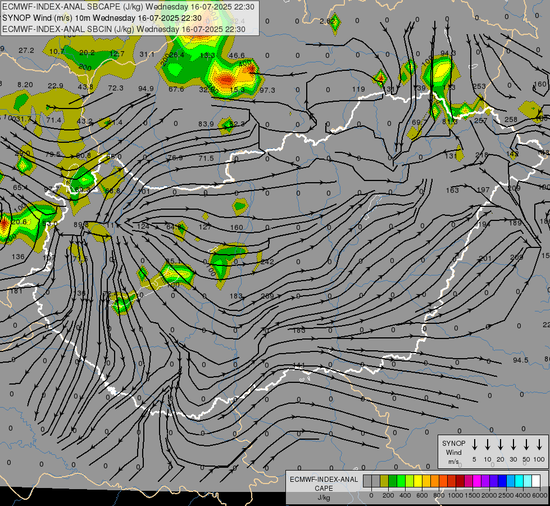Select the dark green CAPE swatch after 200
550x506 pixels.
[393, 481]
